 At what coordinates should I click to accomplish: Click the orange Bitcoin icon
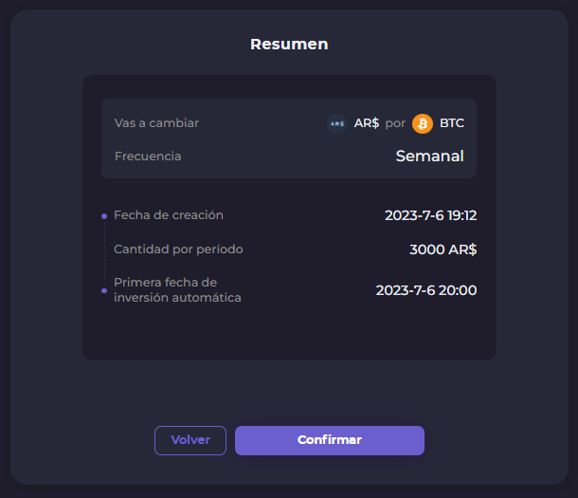tap(423, 123)
